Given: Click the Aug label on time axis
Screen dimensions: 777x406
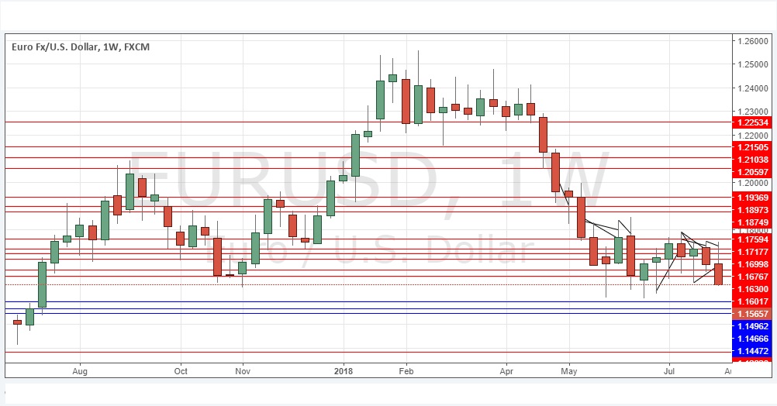Looking at the screenshot, I should (79, 371).
